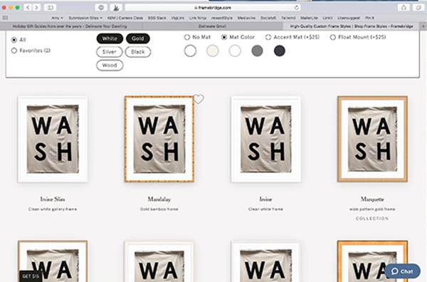Screen dimensions: 427x282
Task: Click the GET $15 promo button
Action: pyautogui.click(x=31, y=276)
